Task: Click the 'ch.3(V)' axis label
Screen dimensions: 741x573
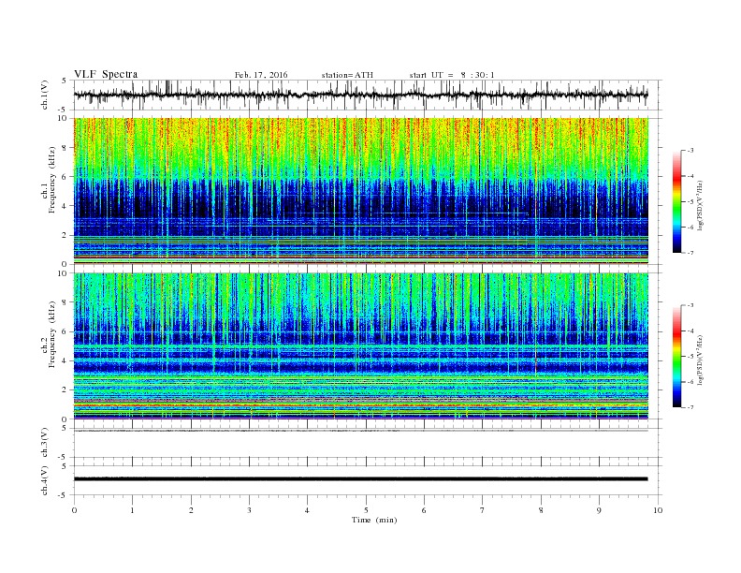Action: coord(45,443)
